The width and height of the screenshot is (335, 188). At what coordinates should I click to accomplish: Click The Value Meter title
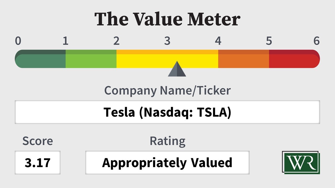coord(167,19)
